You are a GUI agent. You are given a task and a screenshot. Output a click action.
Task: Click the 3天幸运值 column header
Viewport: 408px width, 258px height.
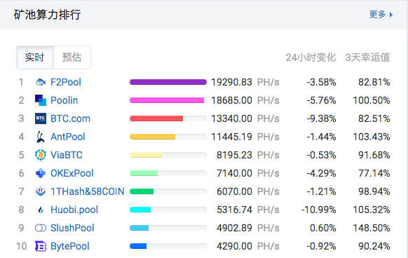pyautogui.click(x=367, y=57)
